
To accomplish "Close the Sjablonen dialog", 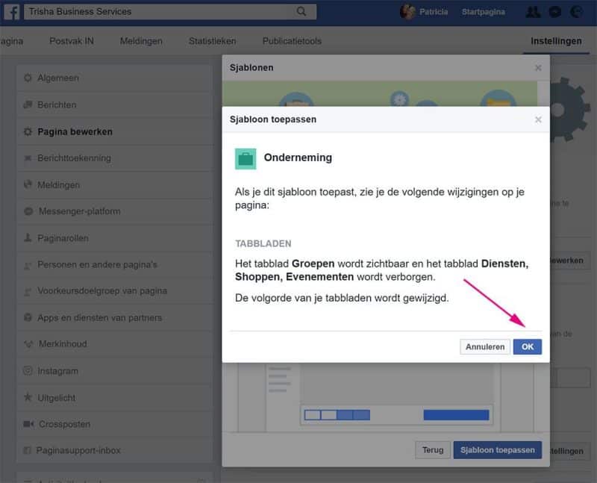I will pos(538,68).
